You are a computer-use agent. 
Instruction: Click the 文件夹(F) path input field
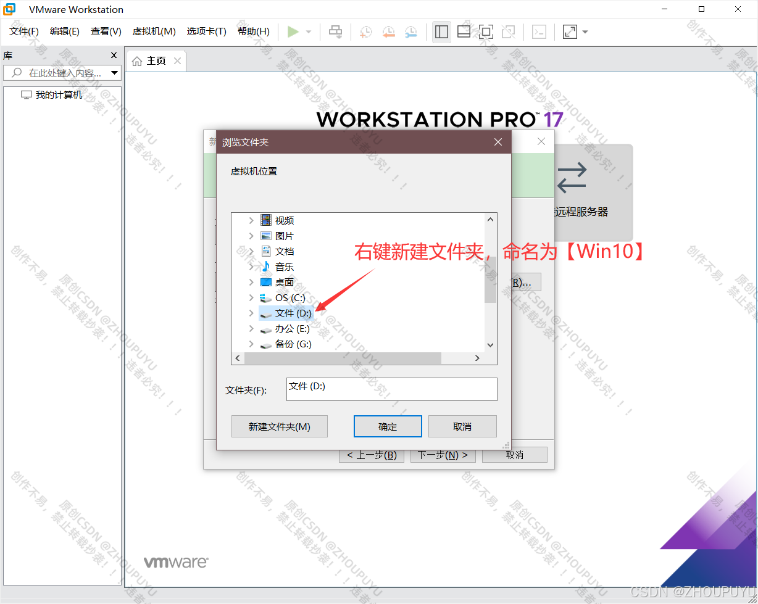tap(391, 389)
